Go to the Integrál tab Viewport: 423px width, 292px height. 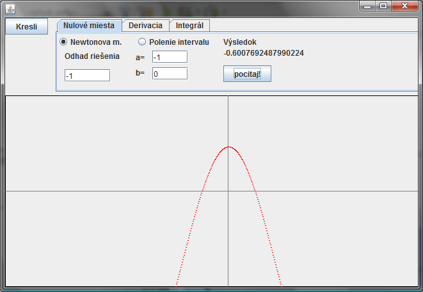(189, 26)
